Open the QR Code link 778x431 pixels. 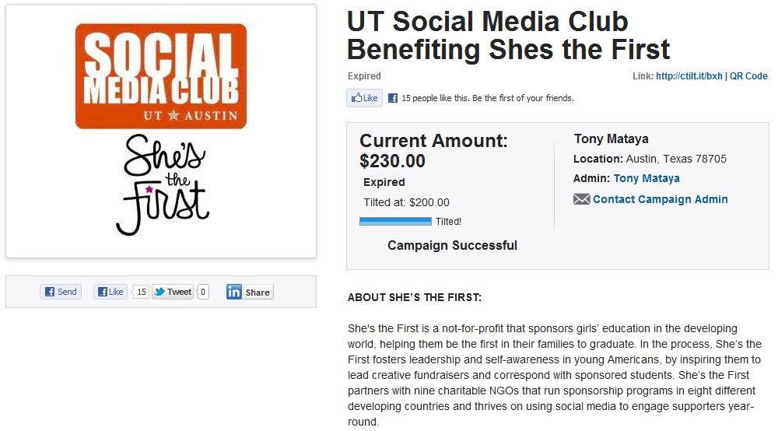(x=748, y=76)
